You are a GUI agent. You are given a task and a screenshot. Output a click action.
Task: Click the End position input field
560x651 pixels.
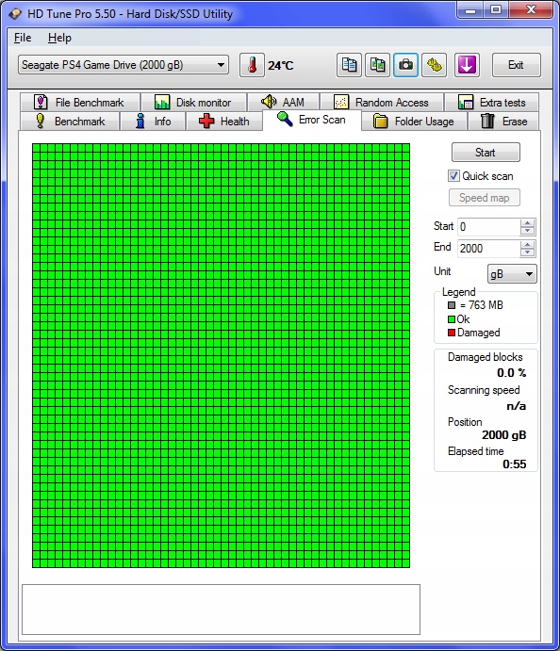click(x=488, y=249)
